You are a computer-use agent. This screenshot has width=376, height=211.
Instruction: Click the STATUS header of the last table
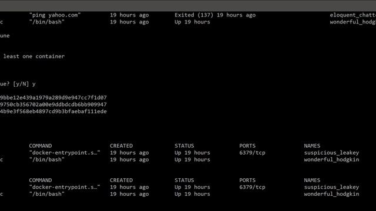[x=184, y=181]
